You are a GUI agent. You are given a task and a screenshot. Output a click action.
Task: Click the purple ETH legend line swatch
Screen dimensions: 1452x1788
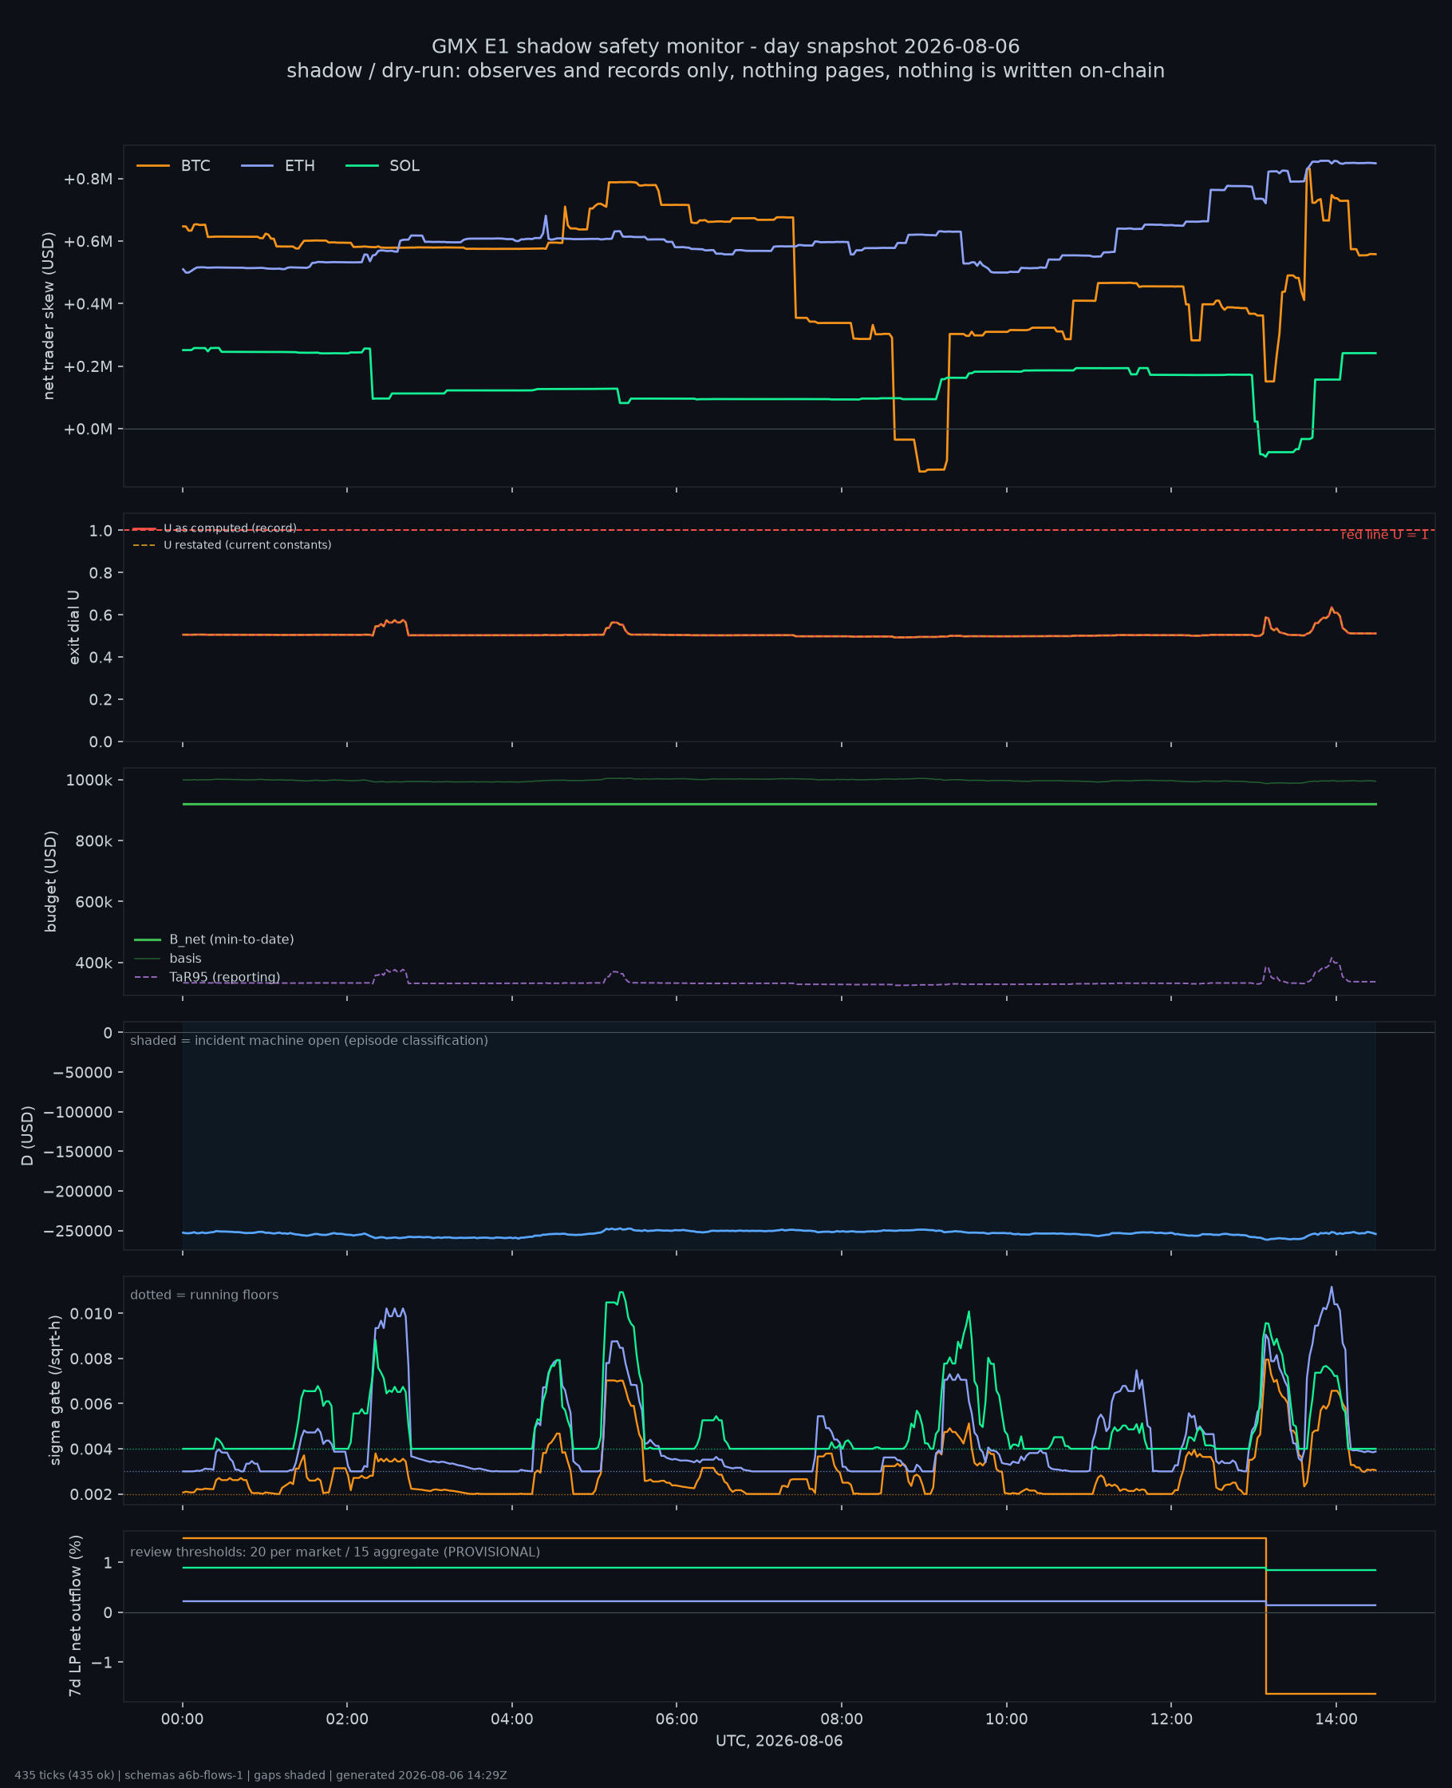pos(258,166)
